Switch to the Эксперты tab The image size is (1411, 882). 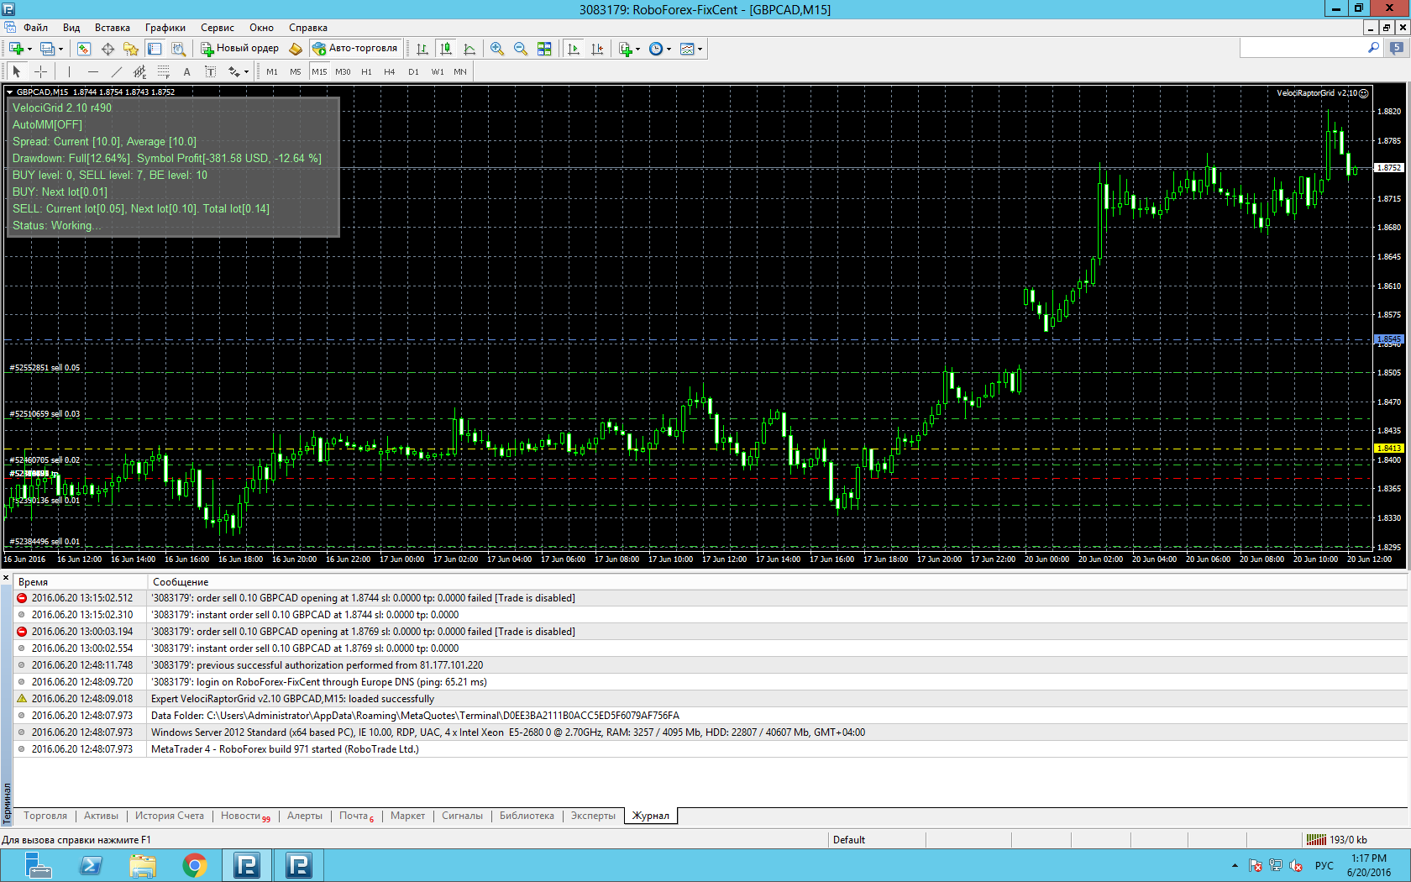(x=593, y=816)
